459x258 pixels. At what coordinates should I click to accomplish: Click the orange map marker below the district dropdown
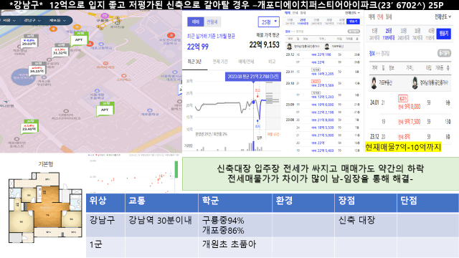coord(53,29)
